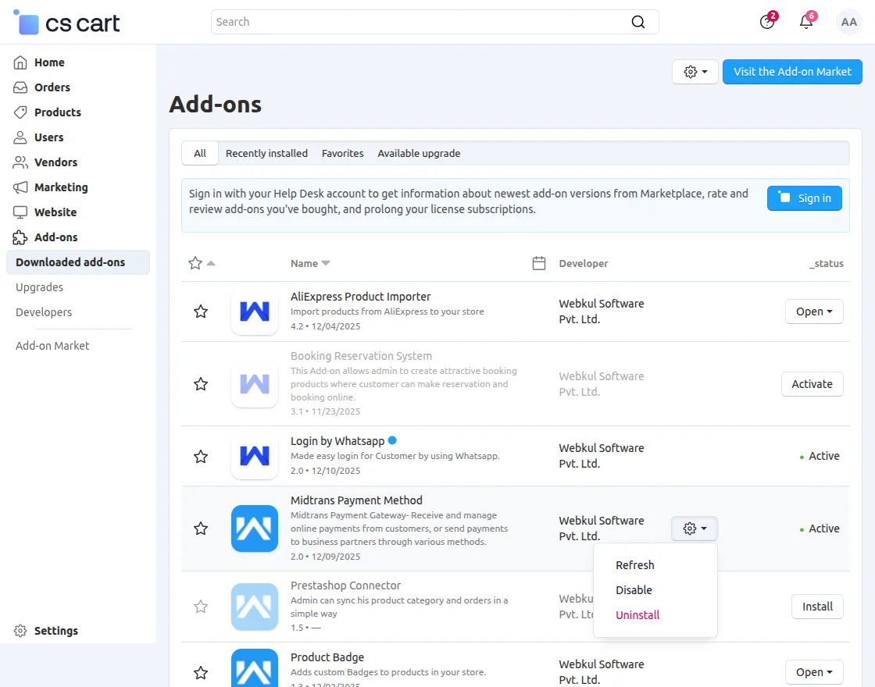Open the Product Badge Open dropdown
875x687 pixels.
click(x=814, y=672)
